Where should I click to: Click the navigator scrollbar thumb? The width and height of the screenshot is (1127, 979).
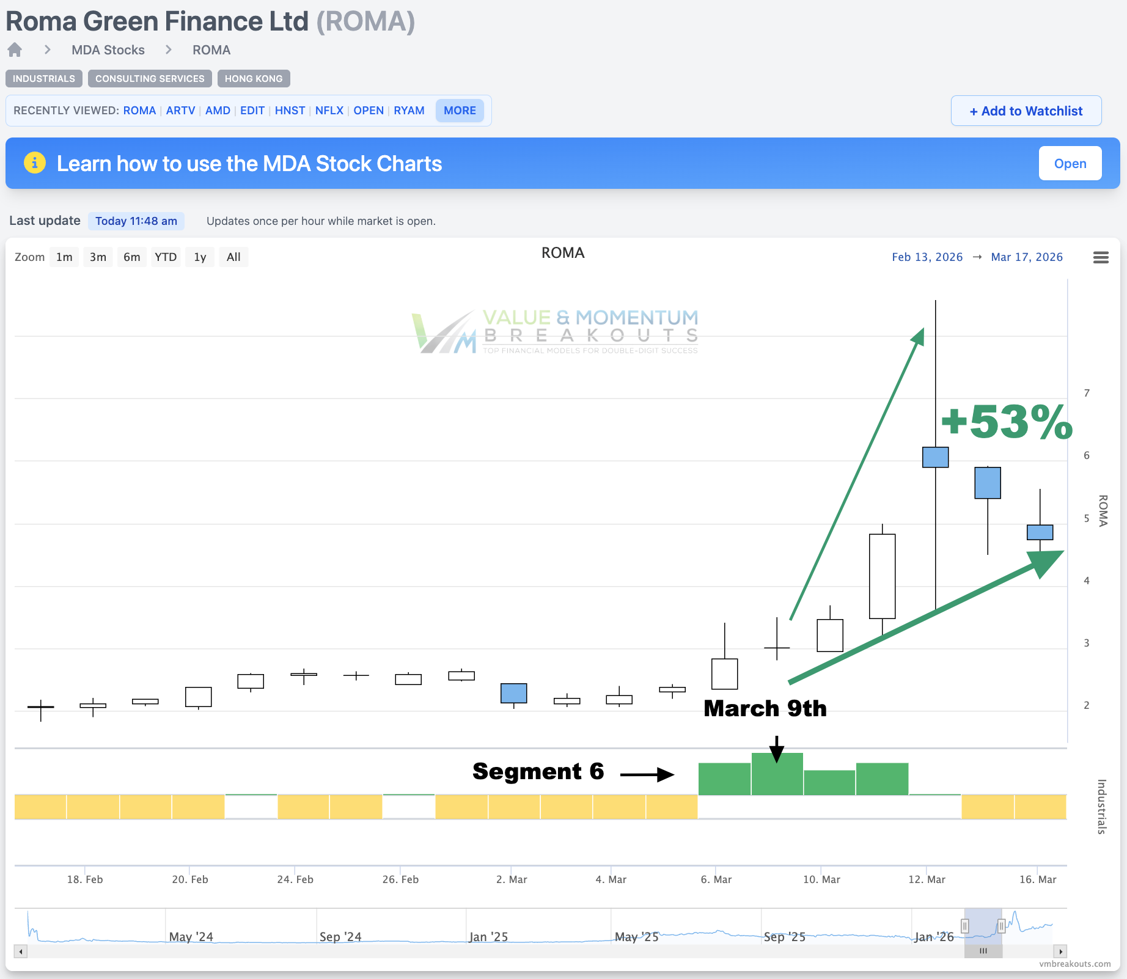(x=983, y=952)
